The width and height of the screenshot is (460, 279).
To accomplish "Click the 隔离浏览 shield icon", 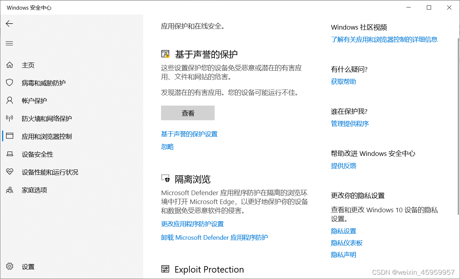I will 165,179.
